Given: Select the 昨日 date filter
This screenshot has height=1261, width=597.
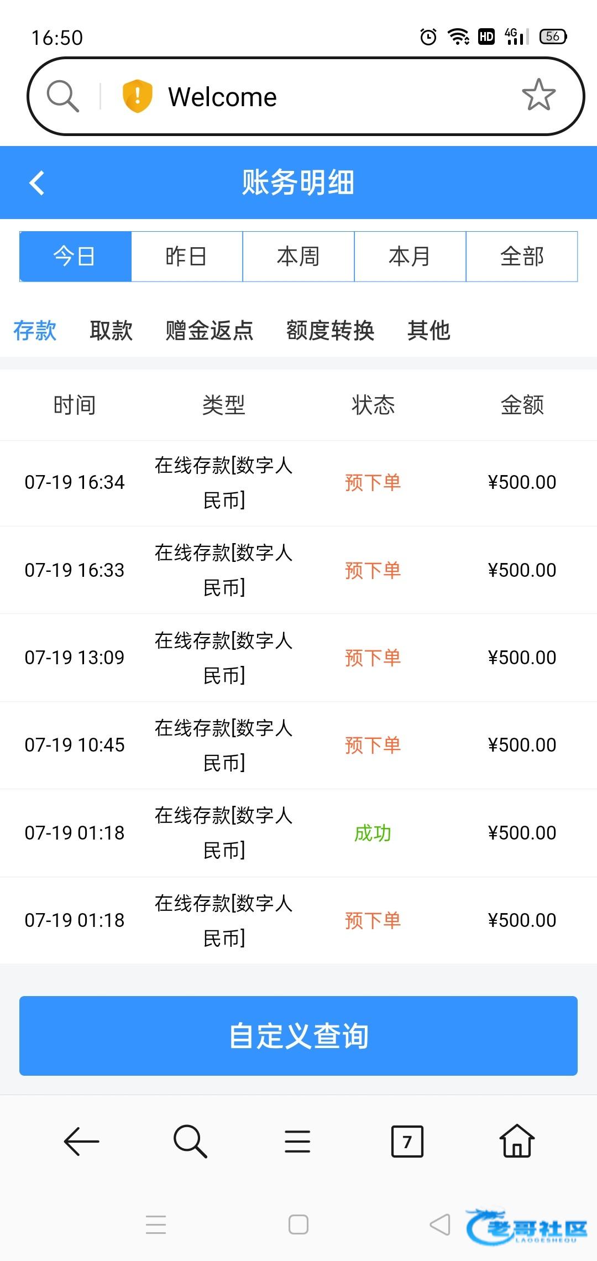Looking at the screenshot, I should coord(187,257).
